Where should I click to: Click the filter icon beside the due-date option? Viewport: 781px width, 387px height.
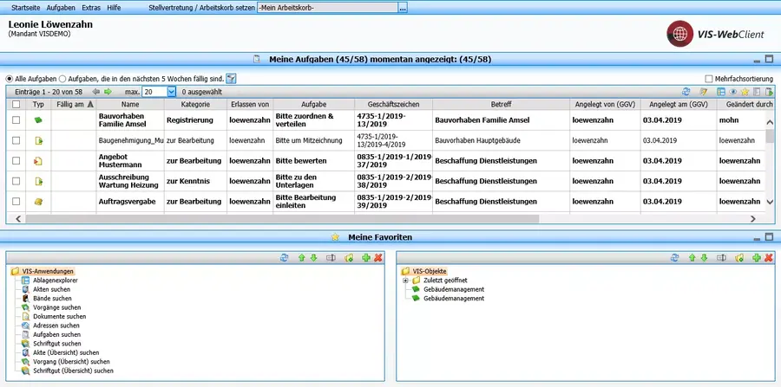[232, 78]
